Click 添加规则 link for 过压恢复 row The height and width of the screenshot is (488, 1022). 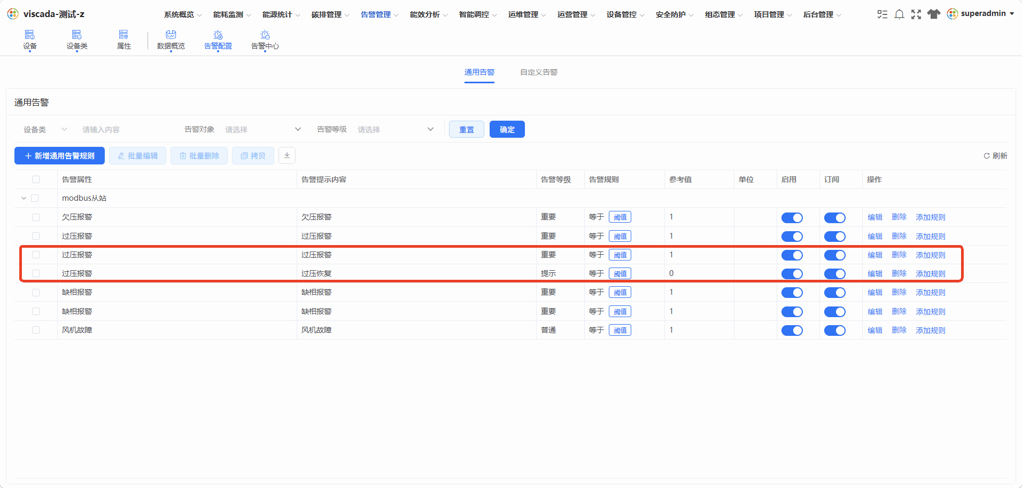coord(931,273)
